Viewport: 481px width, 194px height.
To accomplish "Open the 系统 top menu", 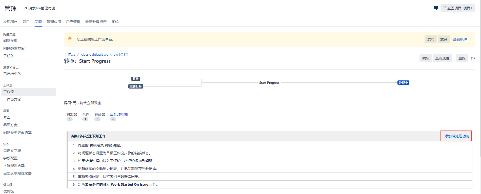I will pyautogui.click(x=115, y=22).
